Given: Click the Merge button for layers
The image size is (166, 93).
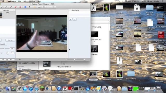Looking at the screenshot, I should pos(10,40).
